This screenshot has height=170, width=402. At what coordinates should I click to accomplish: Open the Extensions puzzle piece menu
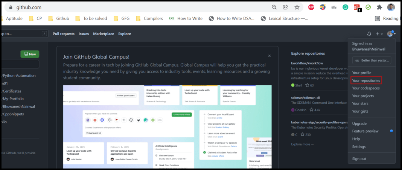click(379, 7)
